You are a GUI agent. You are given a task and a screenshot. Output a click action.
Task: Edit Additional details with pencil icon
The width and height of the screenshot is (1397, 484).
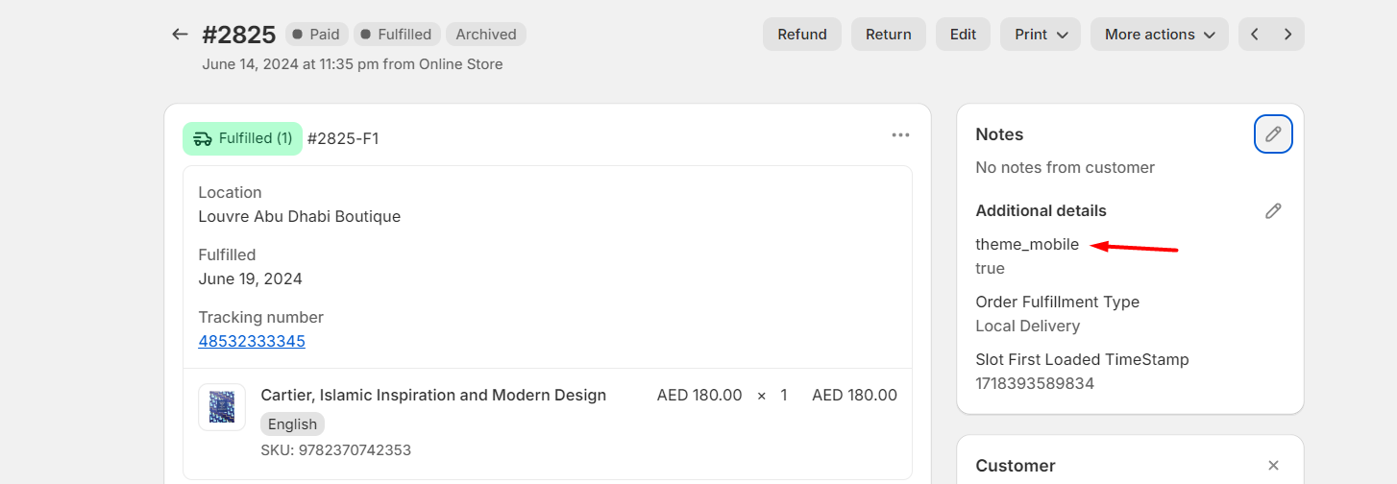pos(1273,210)
